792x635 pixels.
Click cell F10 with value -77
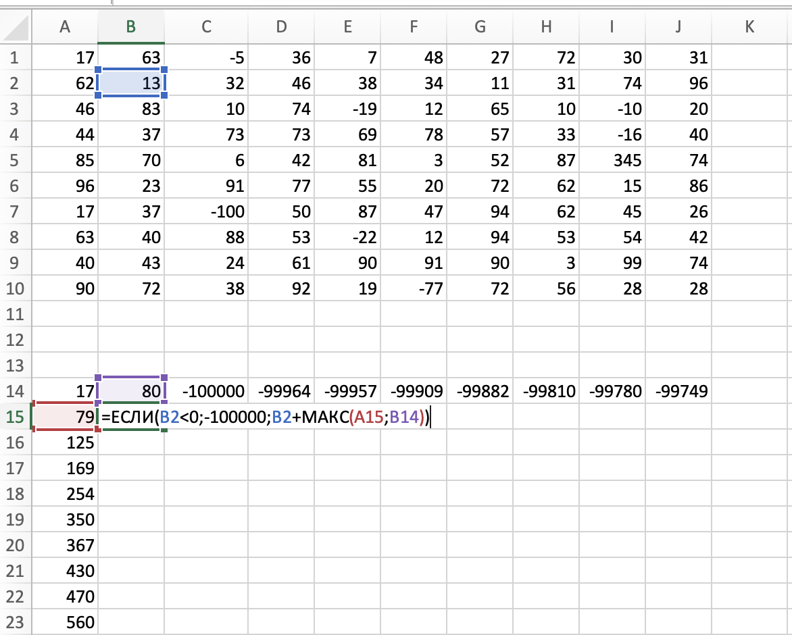[x=414, y=289]
